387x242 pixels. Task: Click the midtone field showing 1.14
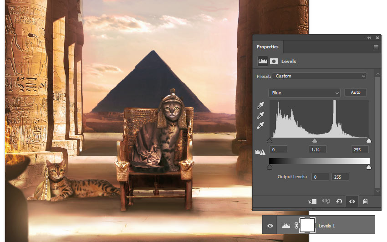click(x=317, y=149)
